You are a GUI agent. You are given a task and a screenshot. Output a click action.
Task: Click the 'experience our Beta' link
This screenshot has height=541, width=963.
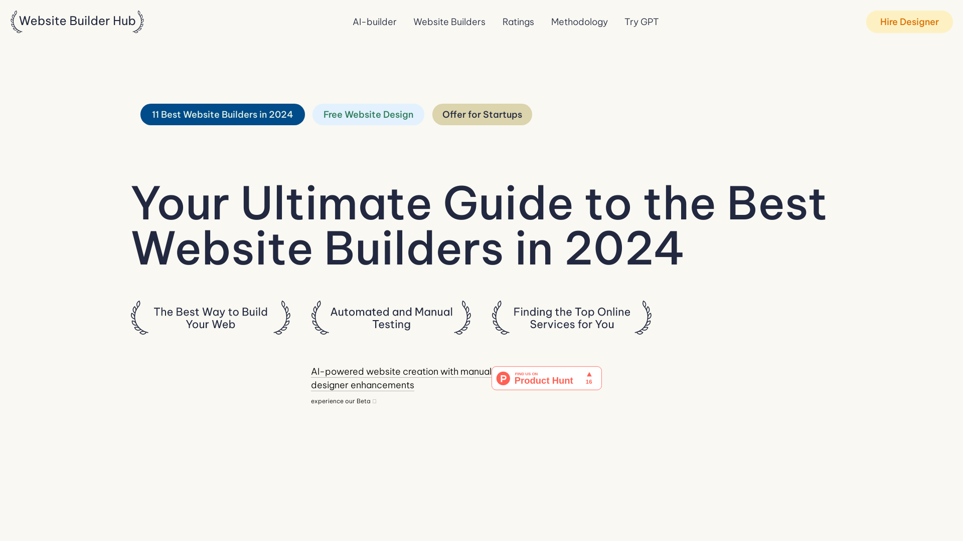click(x=343, y=401)
